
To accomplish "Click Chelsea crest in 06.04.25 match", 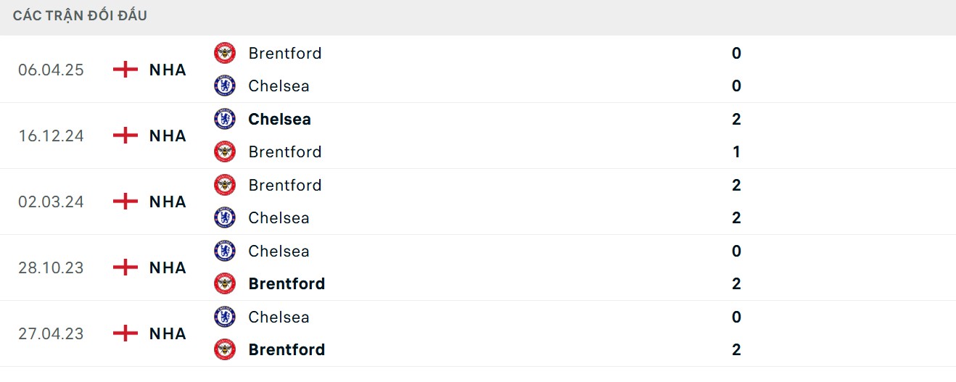I will (x=225, y=86).
